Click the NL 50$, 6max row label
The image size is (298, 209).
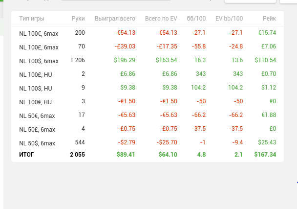pos(37,143)
